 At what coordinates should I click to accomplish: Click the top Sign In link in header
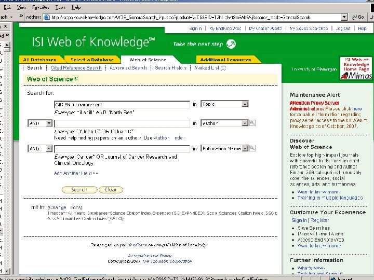(x=195, y=29)
